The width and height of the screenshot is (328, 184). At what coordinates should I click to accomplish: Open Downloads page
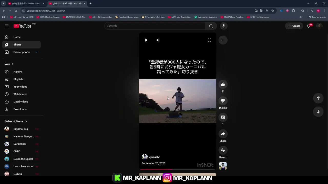[22, 109]
